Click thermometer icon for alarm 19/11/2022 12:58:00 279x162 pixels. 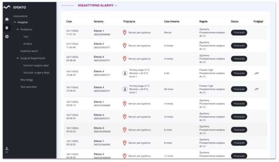[125, 89]
